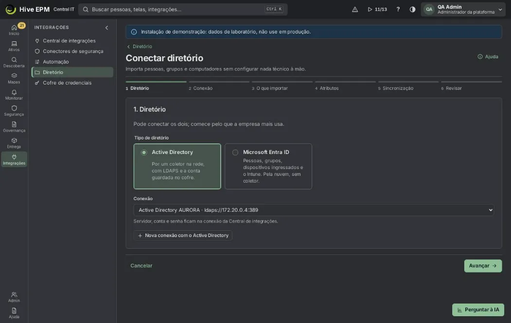Viewport: 511px width, 323px height.
Task: Click the "1. Diretório" section heading
Action: (150, 109)
